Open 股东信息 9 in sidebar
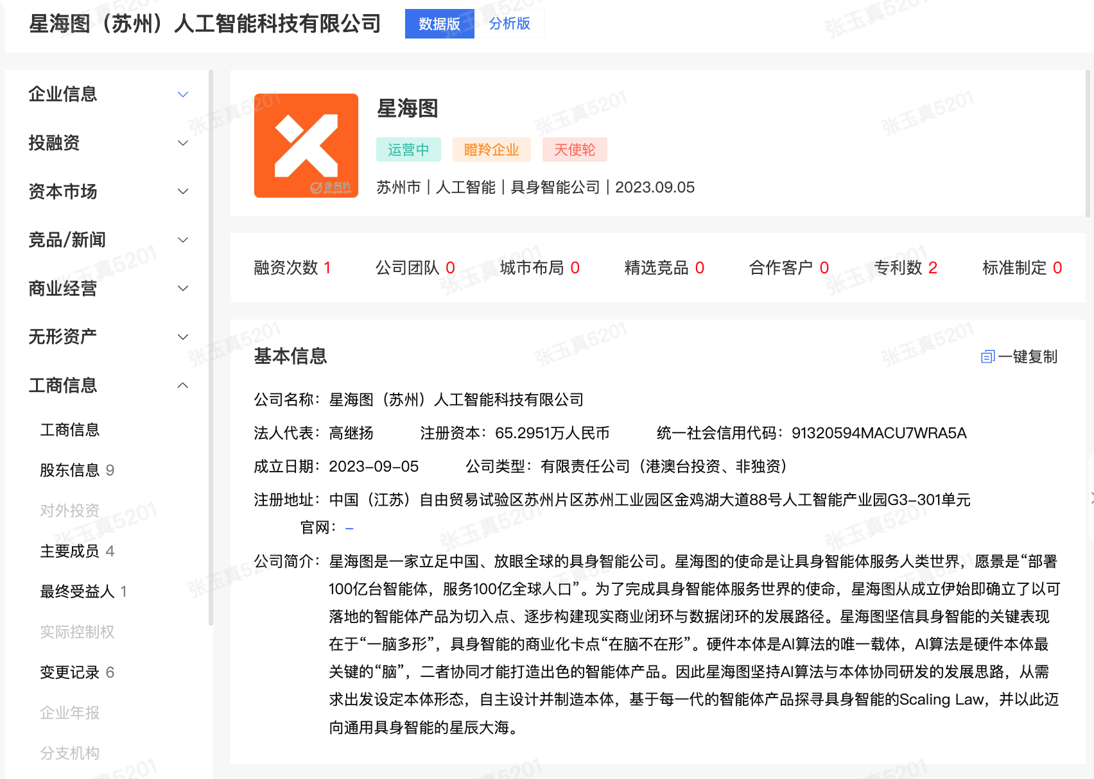1094x779 pixels. (77, 470)
